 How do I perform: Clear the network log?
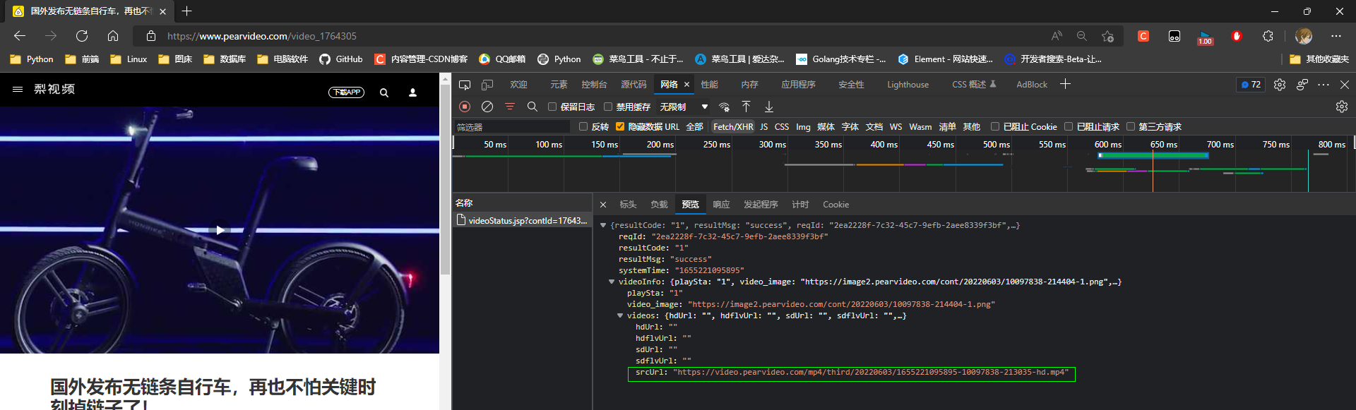tap(487, 107)
